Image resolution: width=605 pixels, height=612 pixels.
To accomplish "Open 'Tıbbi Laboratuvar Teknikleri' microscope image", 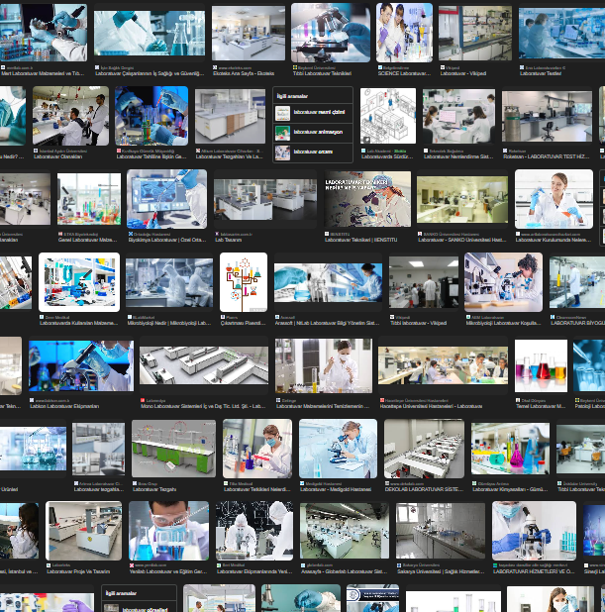I will [x=331, y=33].
